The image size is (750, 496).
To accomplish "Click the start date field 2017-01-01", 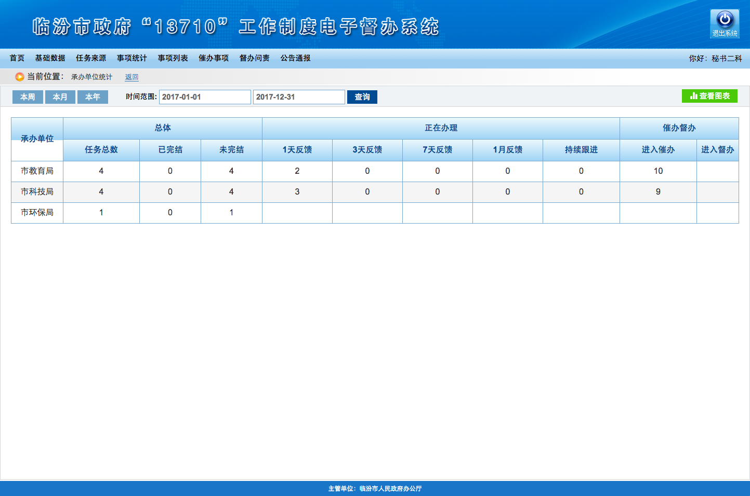I will coord(205,97).
